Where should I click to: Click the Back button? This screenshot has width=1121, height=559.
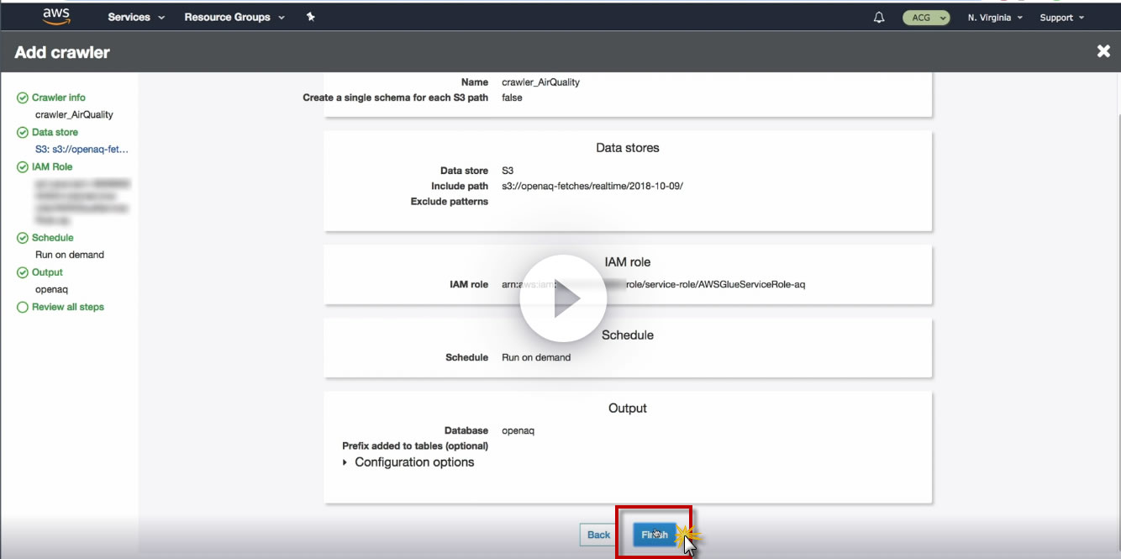pyautogui.click(x=599, y=535)
